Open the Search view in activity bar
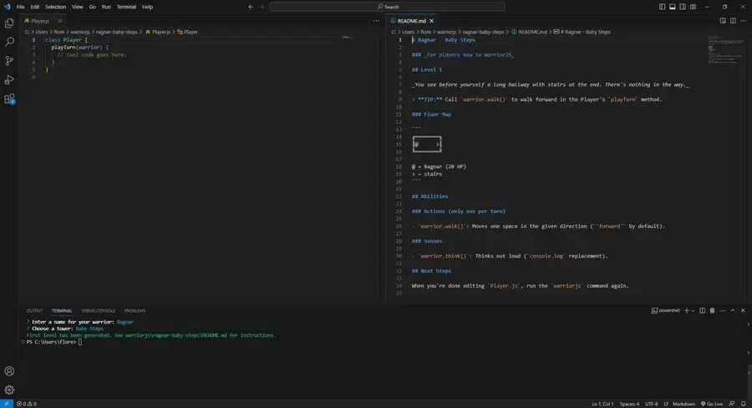The height and width of the screenshot is (408, 752). (x=9, y=41)
